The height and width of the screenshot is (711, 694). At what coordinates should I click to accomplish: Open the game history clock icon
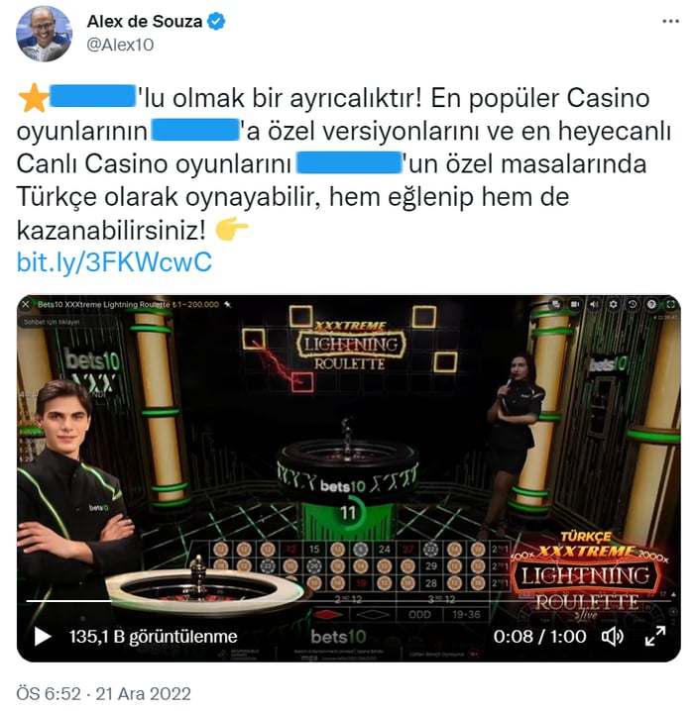click(x=633, y=304)
